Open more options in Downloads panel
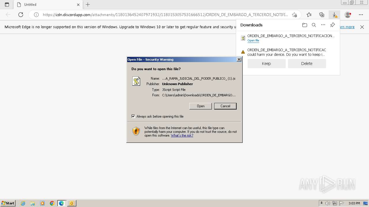Viewport: 369px width, 207px height. 323,25
